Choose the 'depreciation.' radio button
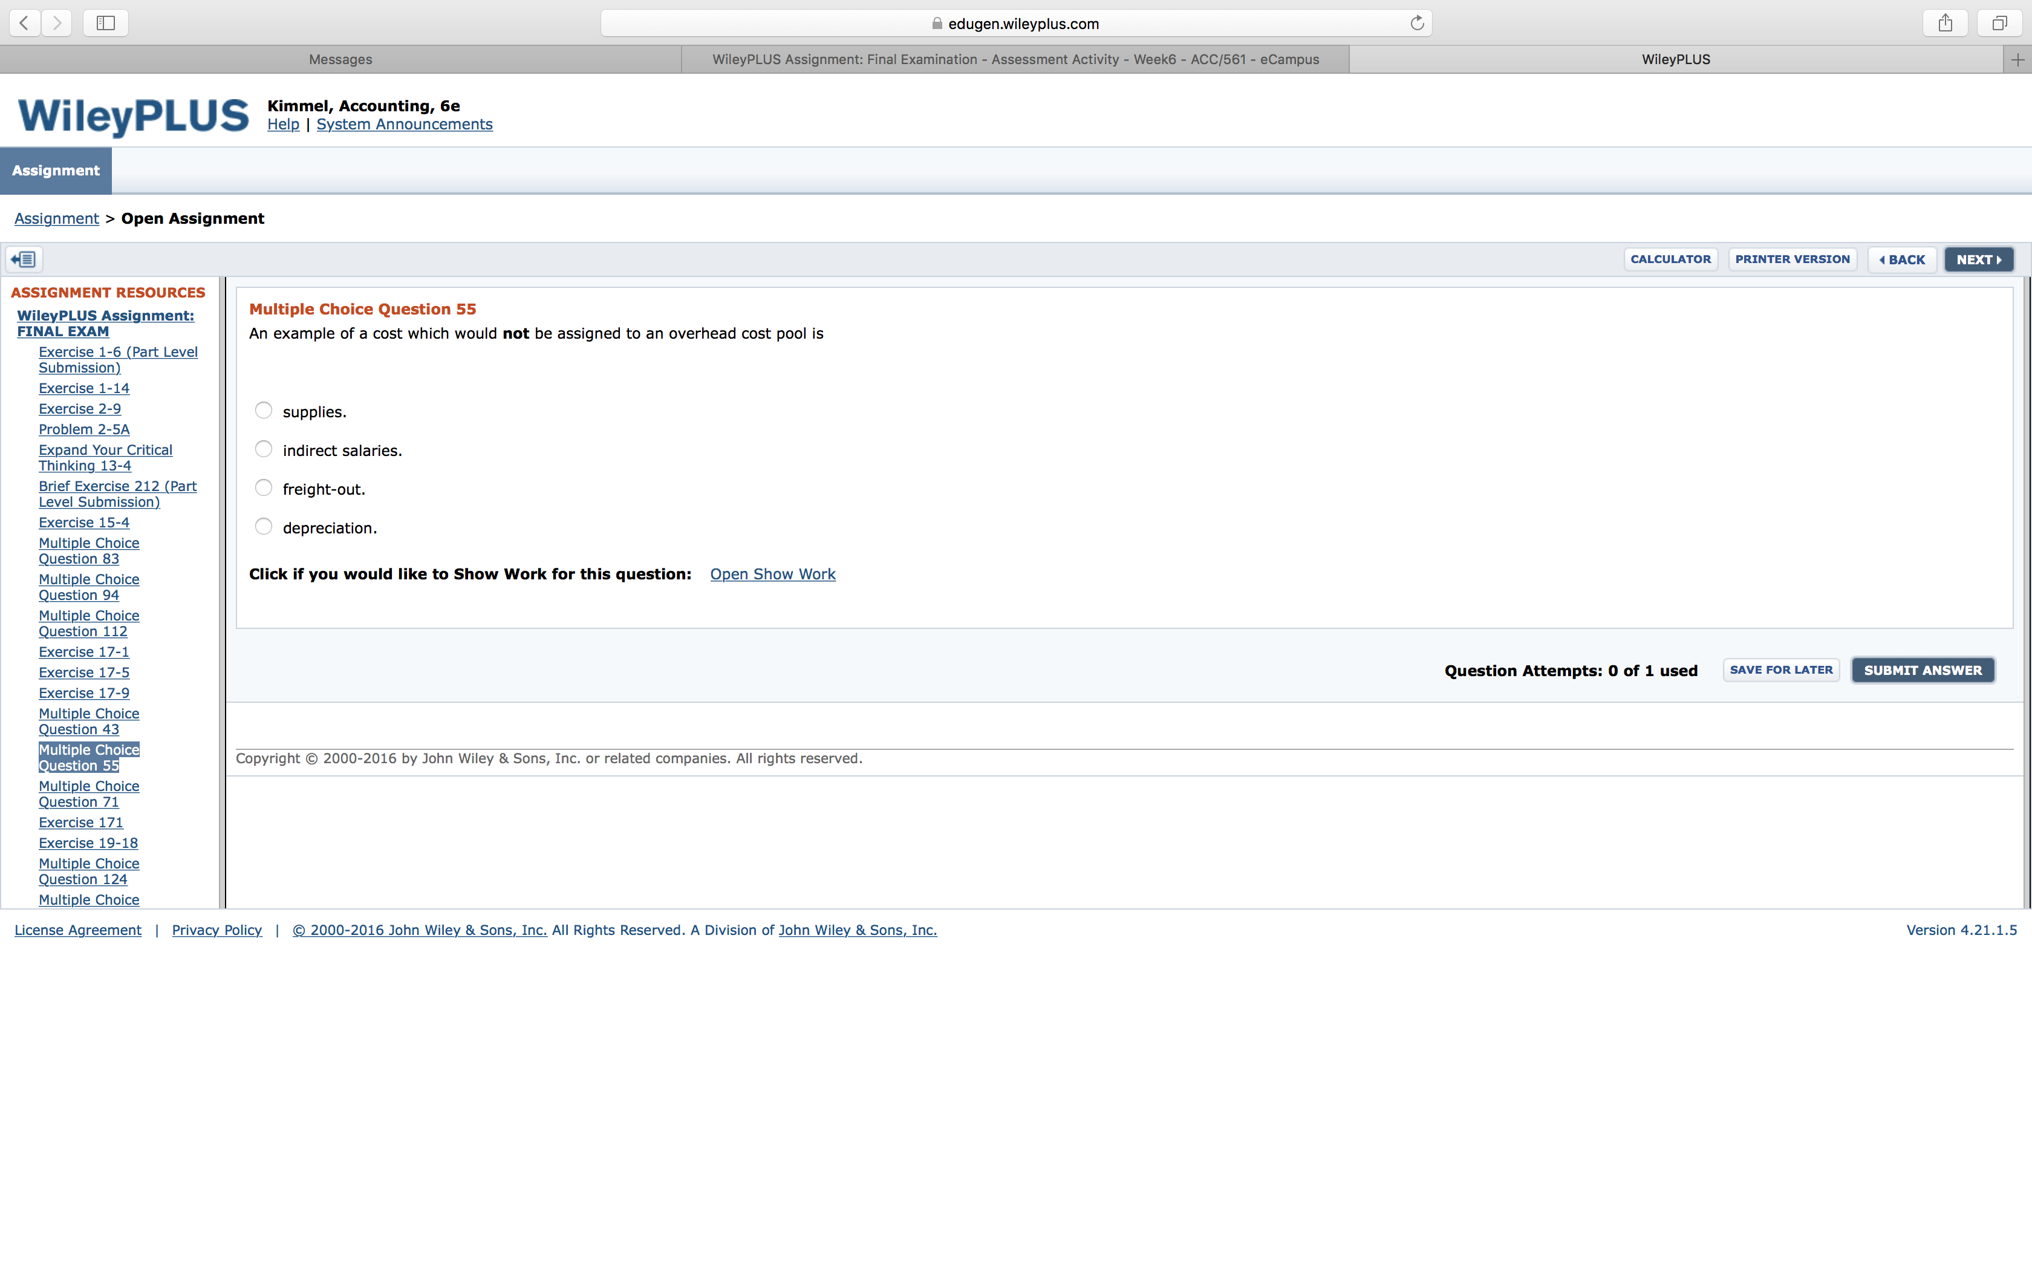 pyautogui.click(x=264, y=527)
